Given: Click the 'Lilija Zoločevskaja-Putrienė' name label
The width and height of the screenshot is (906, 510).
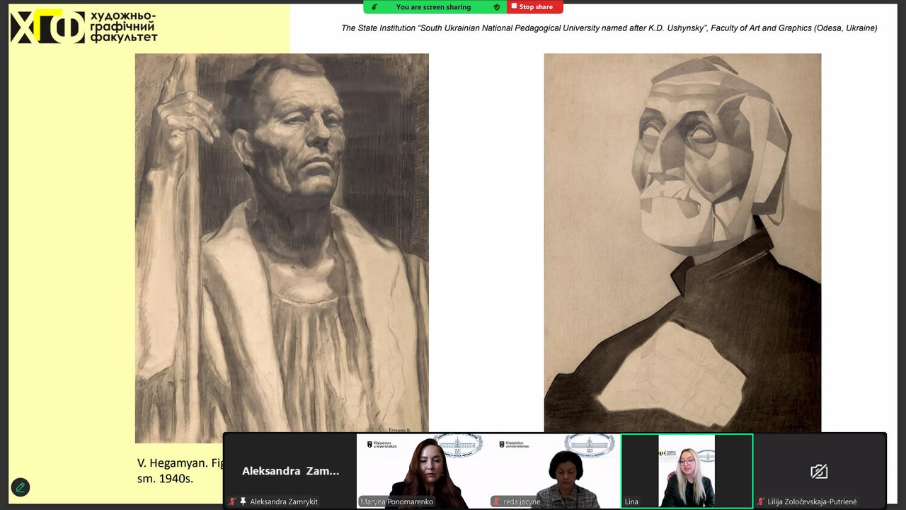Looking at the screenshot, I should [x=812, y=501].
